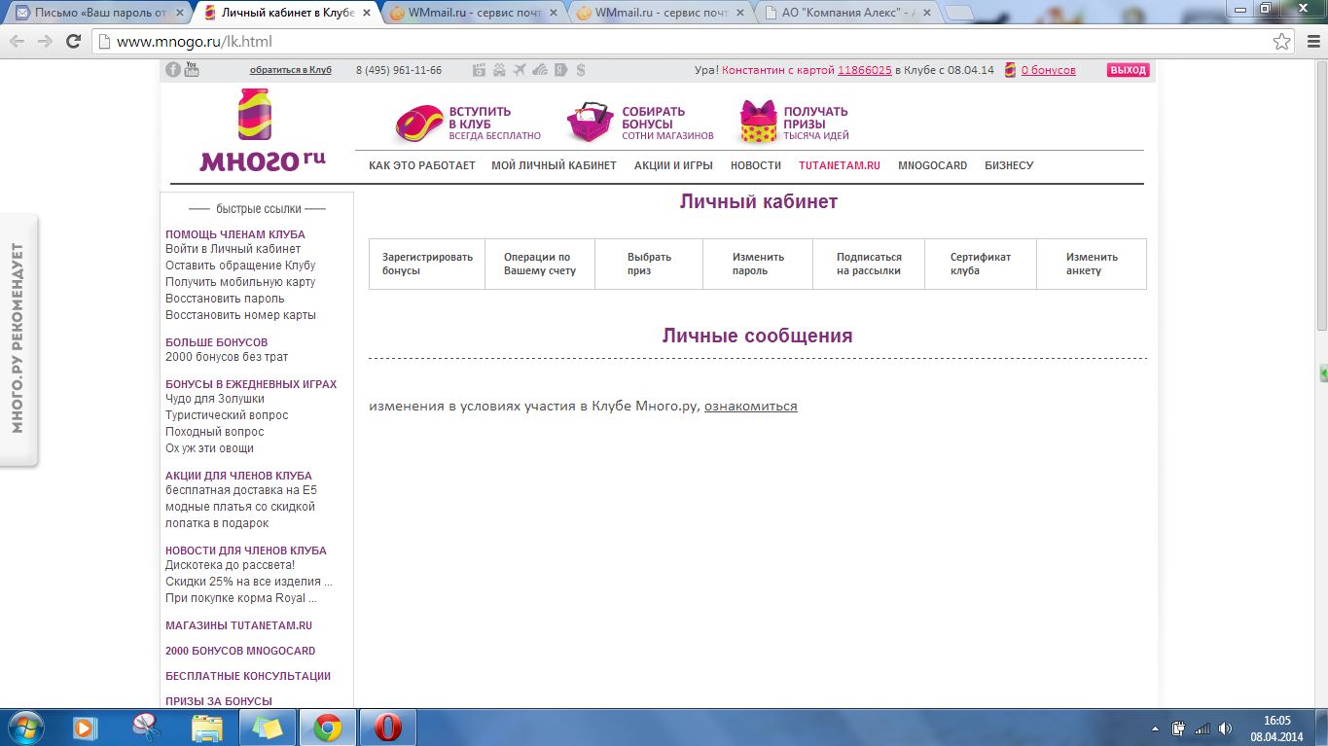Screen dimensions: 1328x746
Task: Click 'Зарегистрировать бонусы' cabinet button
Action: (x=427, y=264)
